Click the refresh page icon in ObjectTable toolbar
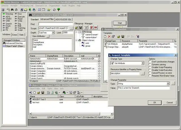The height and width of the screenshot is (130, 181). [x=52, y=93]
